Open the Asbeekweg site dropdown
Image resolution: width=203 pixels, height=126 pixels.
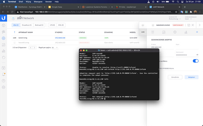[175, 19]
